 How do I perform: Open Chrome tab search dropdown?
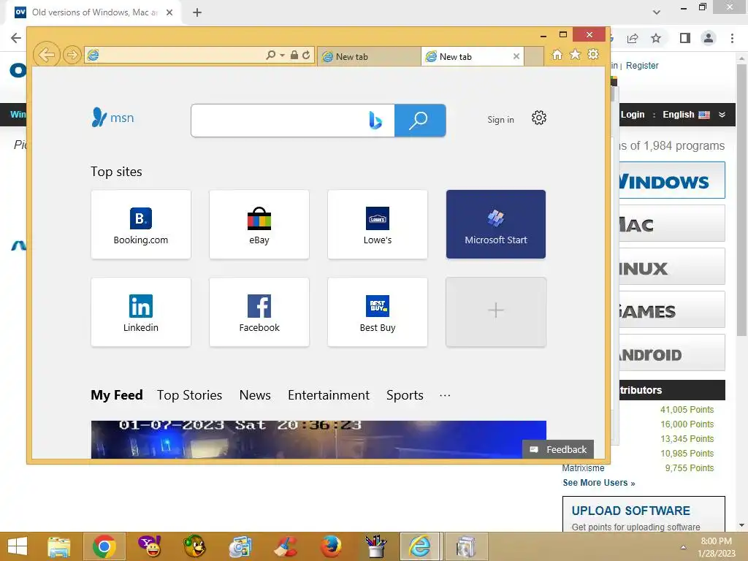(x=657, y=12)
